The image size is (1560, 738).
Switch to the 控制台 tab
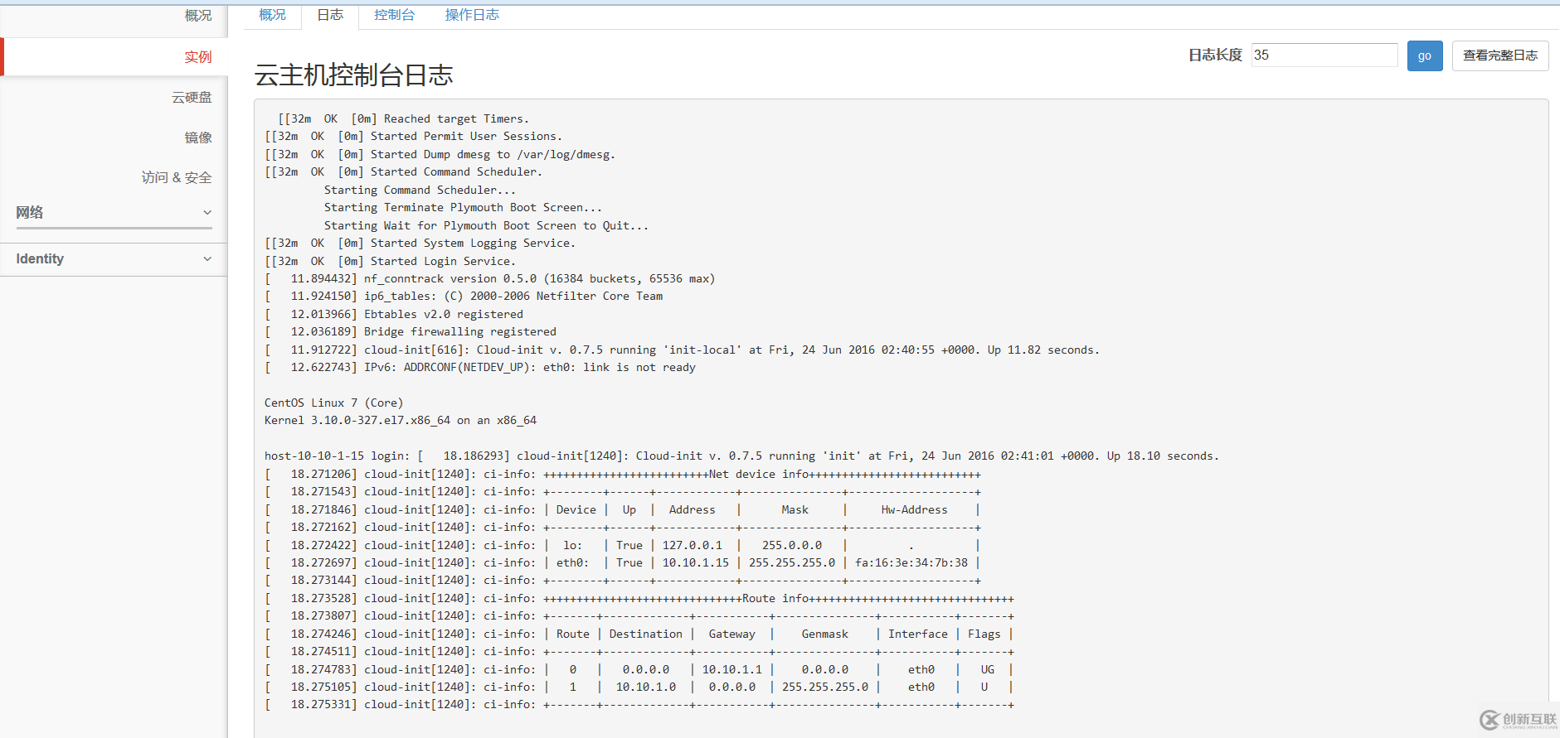(x=394, y=15)
